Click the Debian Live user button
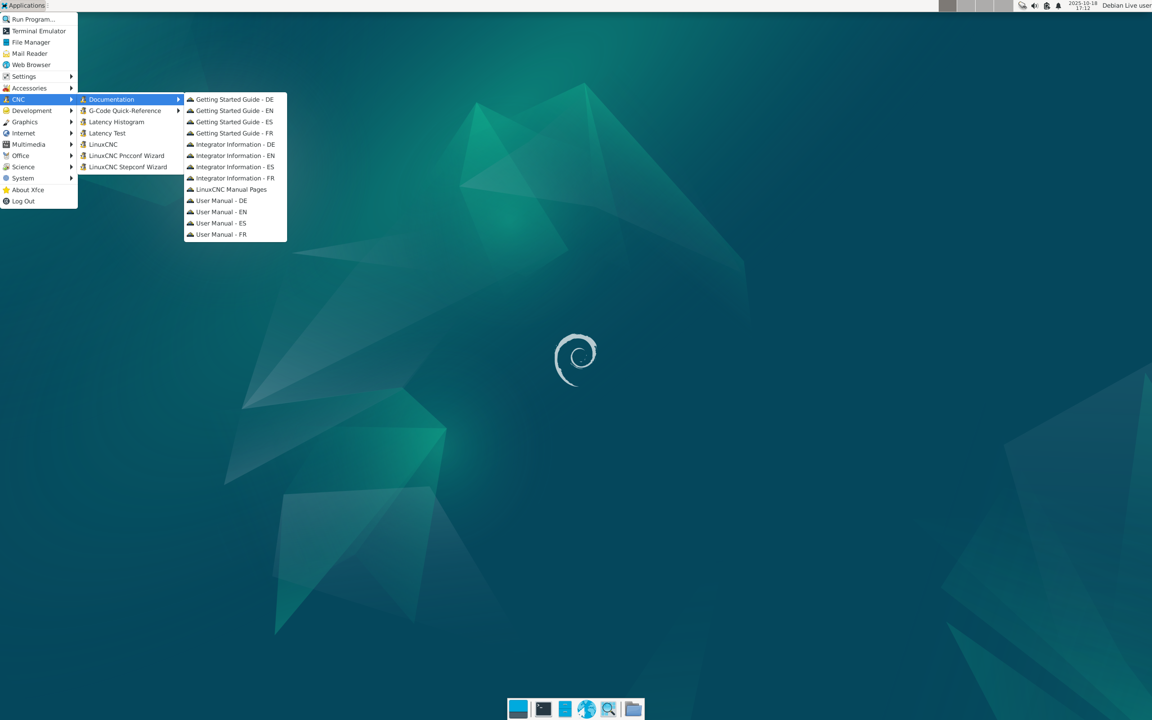Viewport: 1152px width, 720px height. point(1126,6)
